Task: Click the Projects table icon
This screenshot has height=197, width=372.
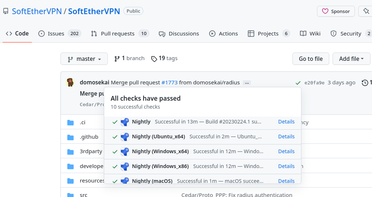Action: pyautogui.click(x=251, y=34)
